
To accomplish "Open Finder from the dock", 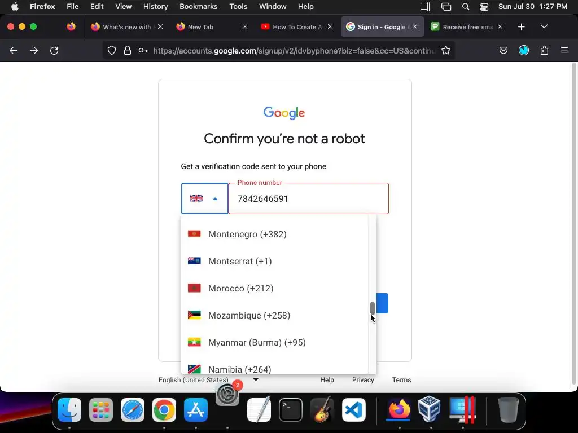I will pyautogui.click(x=69, y=410).
